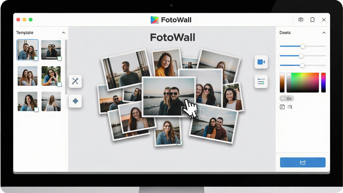Adjust the third slider handle in right panel

click(x=302, y=65)
